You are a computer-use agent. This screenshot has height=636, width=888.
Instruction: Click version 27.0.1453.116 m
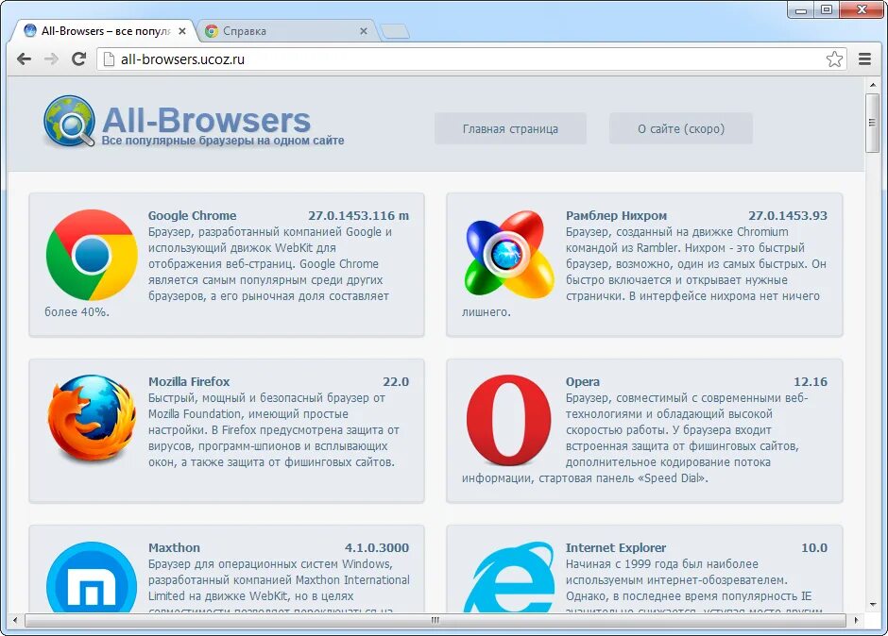[x=358, y=215]
